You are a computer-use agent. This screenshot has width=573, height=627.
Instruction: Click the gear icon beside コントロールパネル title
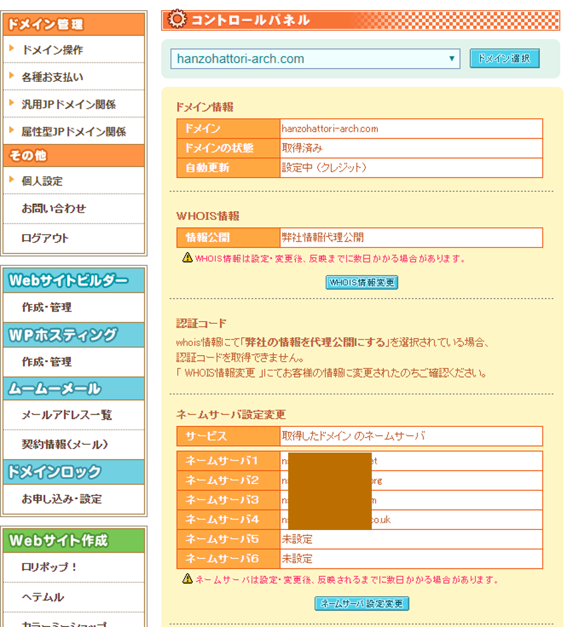pos(177,18)
